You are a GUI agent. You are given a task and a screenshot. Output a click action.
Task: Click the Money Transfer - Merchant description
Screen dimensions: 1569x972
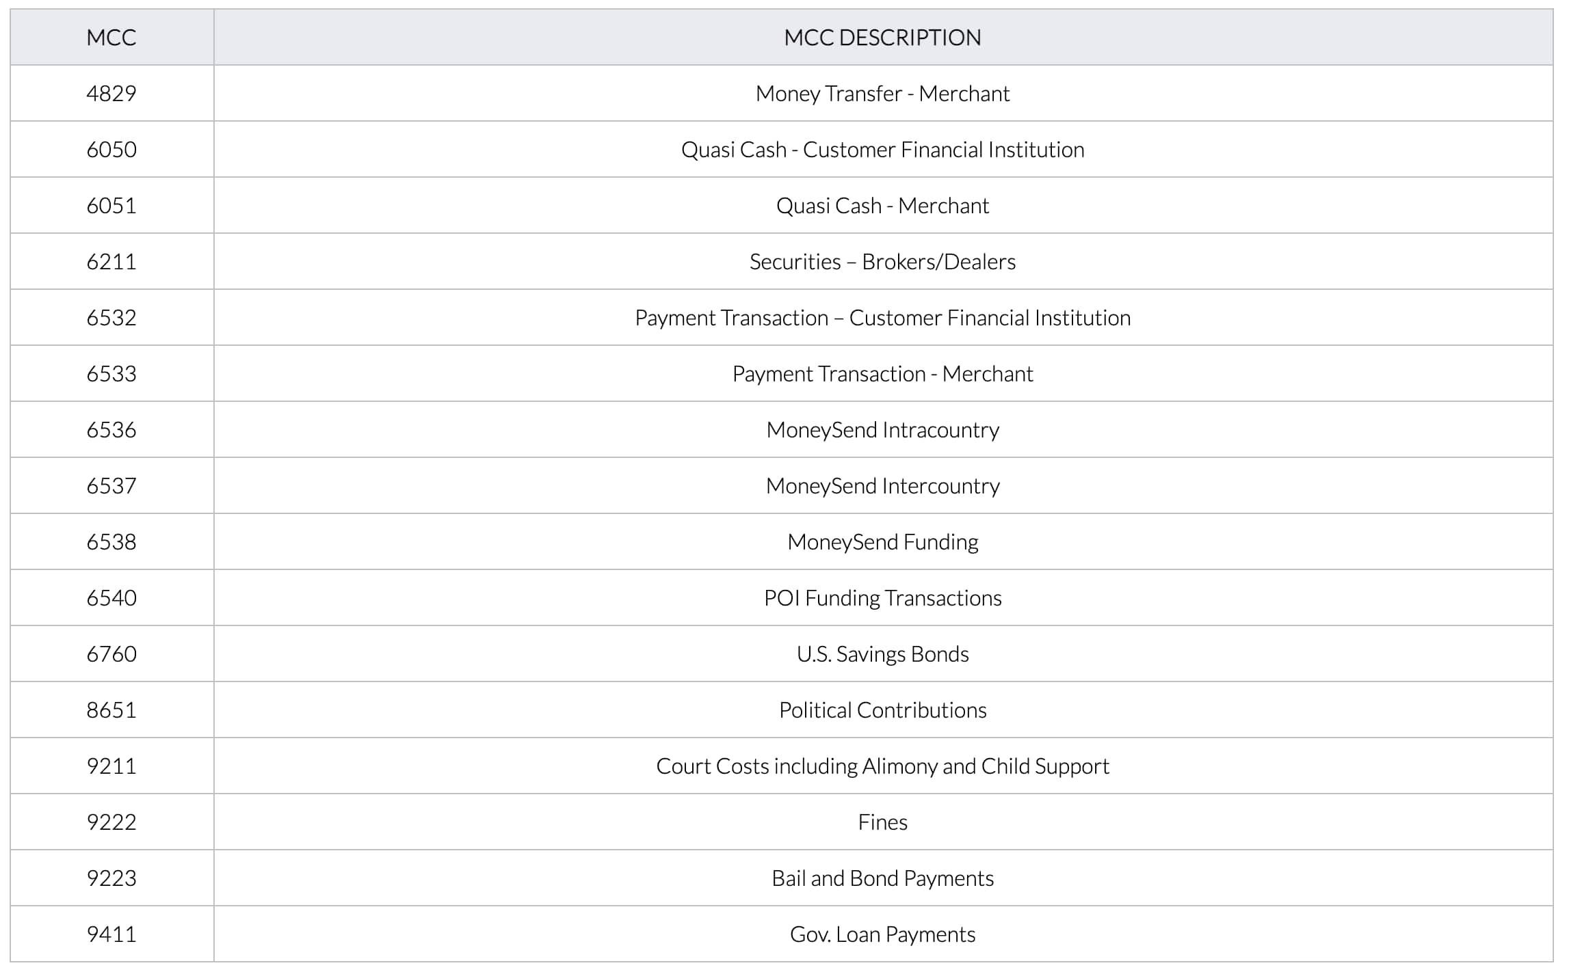tap(882, 94)
